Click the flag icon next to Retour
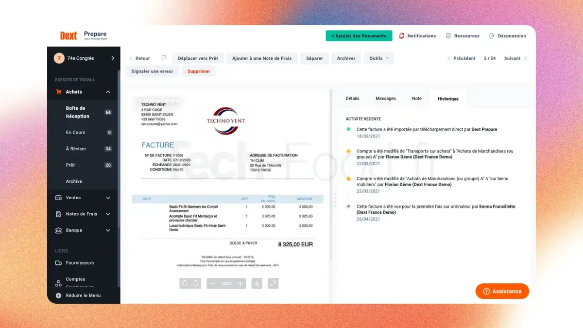Viewport: 583px width, 328px height. tap(164, 58)
